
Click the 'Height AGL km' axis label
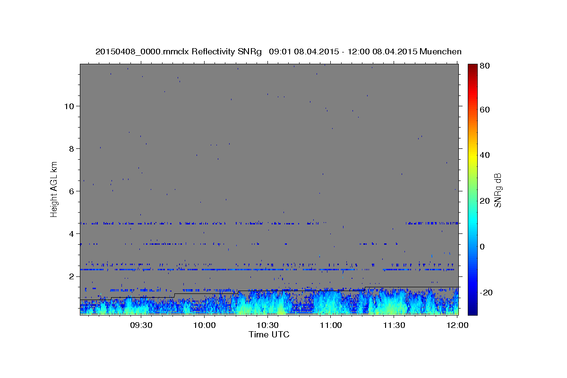54,189
